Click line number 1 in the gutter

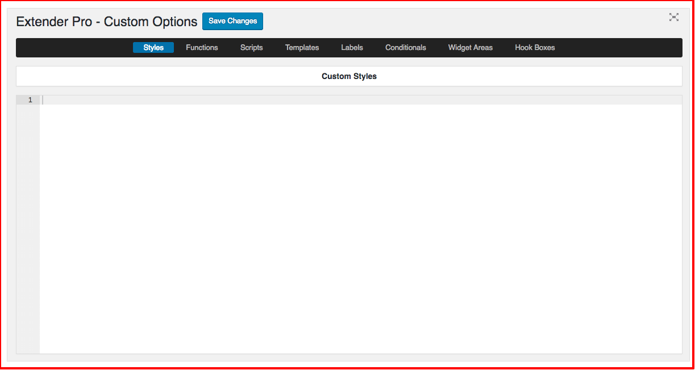(x=30, y=100)
